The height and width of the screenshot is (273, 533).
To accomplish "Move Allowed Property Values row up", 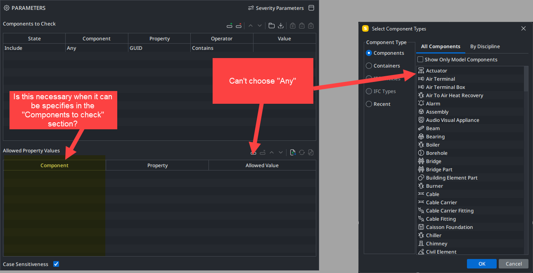I will (x=272, y=152).
